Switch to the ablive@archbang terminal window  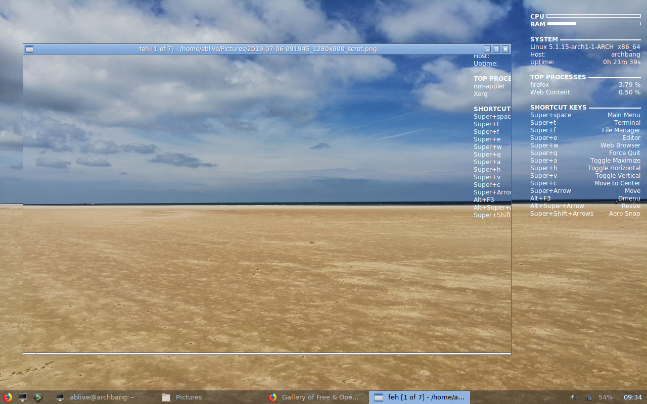101,397
